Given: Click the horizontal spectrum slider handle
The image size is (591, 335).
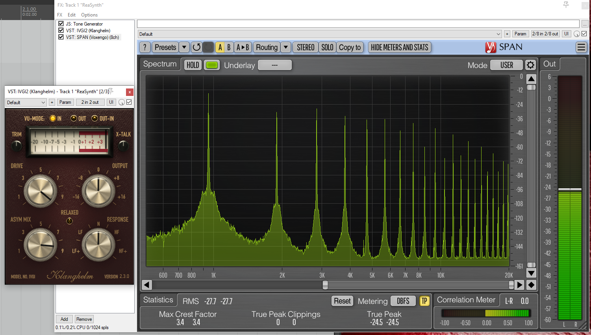Looking at the screenshot, I should 325,285.
